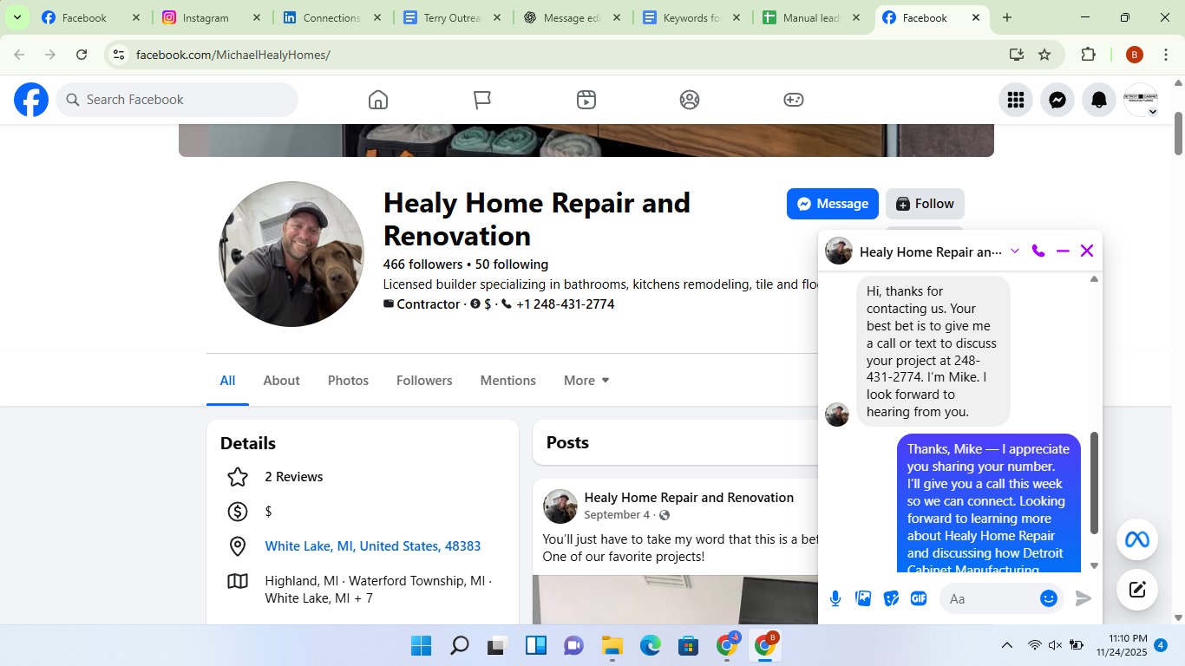Click the voice clip microphone icon in chat
Image resolution: width=1185 pixels, height=666 pixels.
click(835, 598)
